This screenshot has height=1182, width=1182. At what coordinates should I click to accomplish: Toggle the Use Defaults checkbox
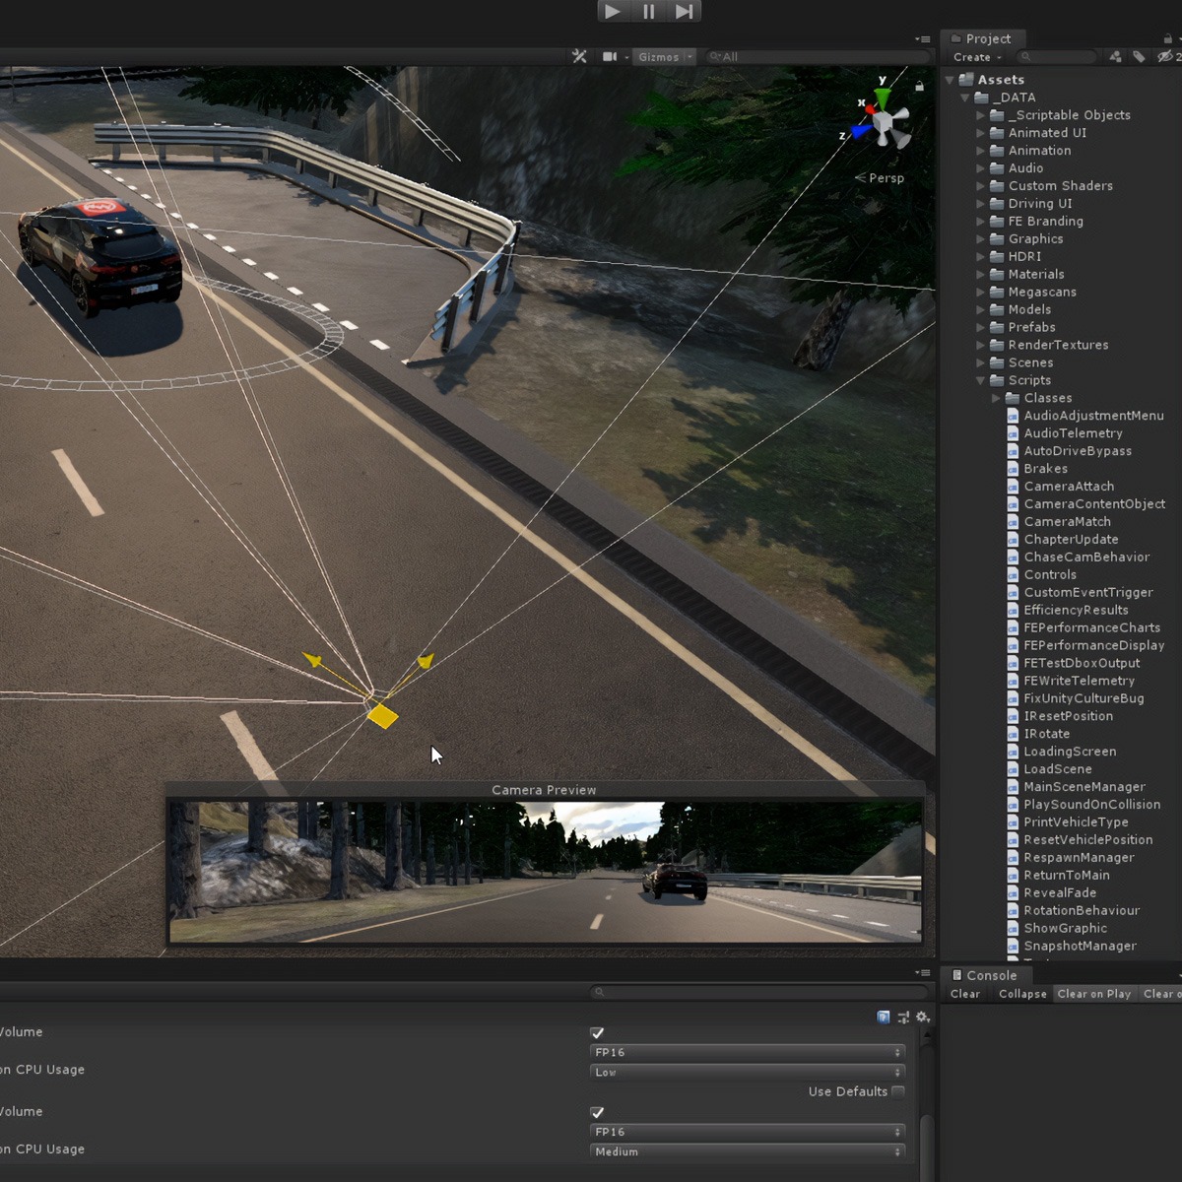click(x=898, y=1091)
